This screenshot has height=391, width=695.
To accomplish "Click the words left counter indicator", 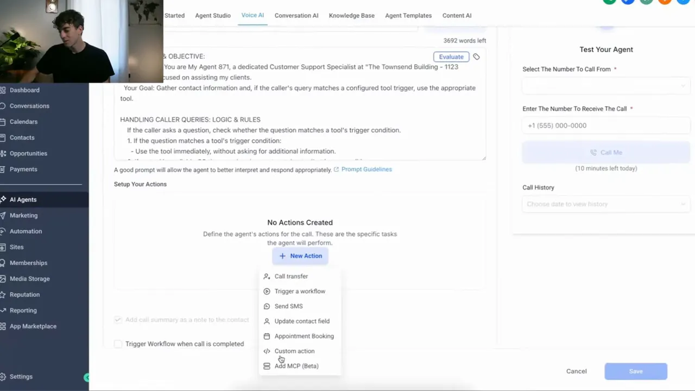I will coord(464,40).
